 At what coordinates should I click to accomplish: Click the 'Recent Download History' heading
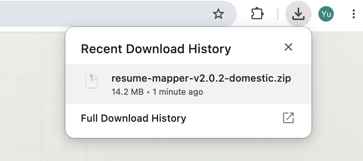[156, 49]
